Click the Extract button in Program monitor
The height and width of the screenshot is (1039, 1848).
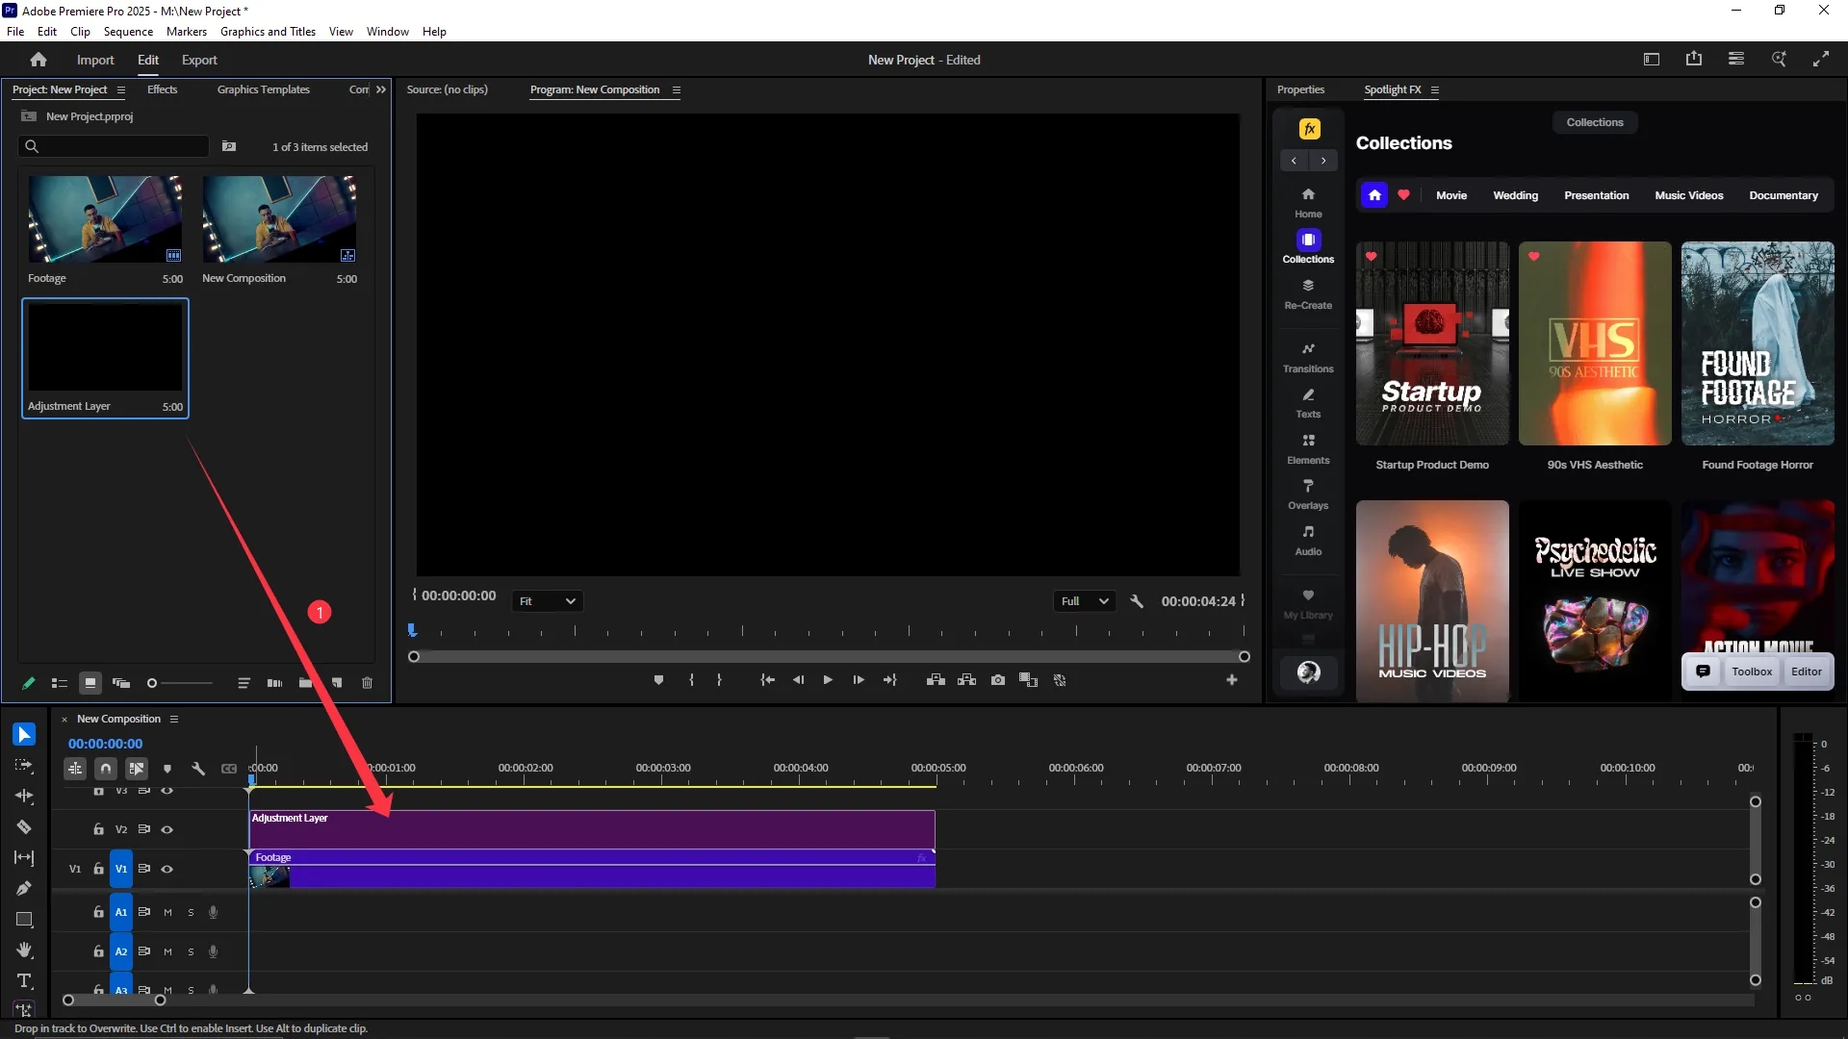tap(967, 680)
